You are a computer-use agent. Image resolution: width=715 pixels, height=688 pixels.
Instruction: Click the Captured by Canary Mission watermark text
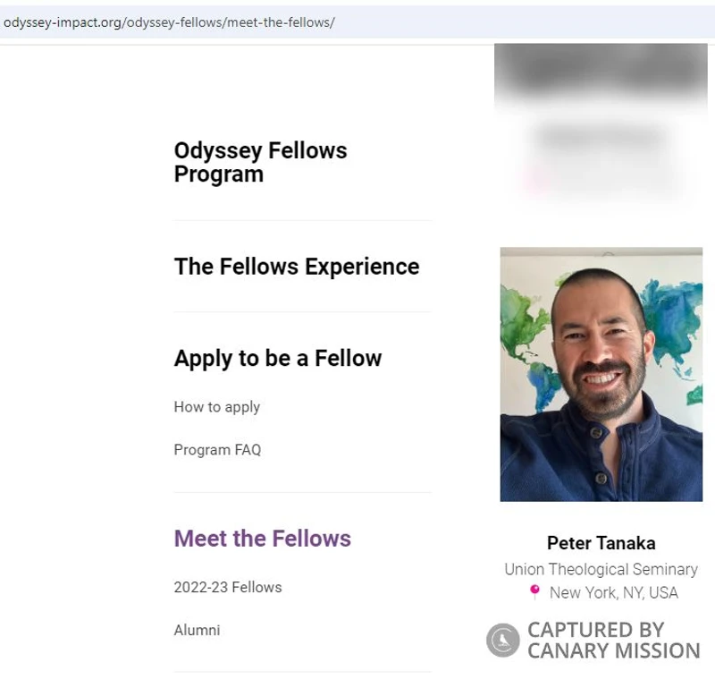[613, 641]
